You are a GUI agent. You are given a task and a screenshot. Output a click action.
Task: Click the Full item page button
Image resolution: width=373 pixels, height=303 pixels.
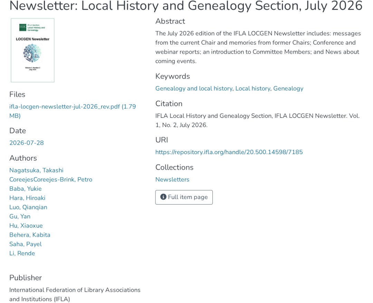184,197
